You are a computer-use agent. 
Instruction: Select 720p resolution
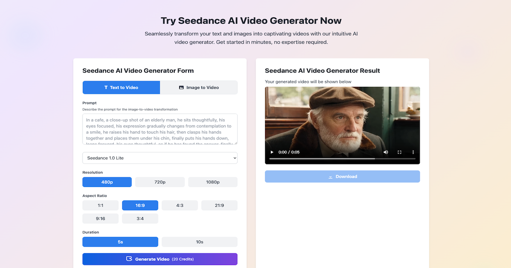click(160, 182)
